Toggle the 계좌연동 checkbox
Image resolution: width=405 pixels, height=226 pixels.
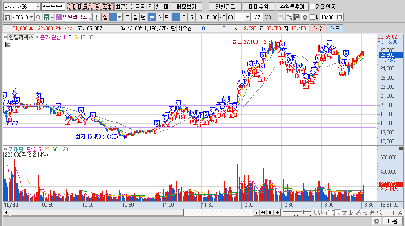pos(313,7)
